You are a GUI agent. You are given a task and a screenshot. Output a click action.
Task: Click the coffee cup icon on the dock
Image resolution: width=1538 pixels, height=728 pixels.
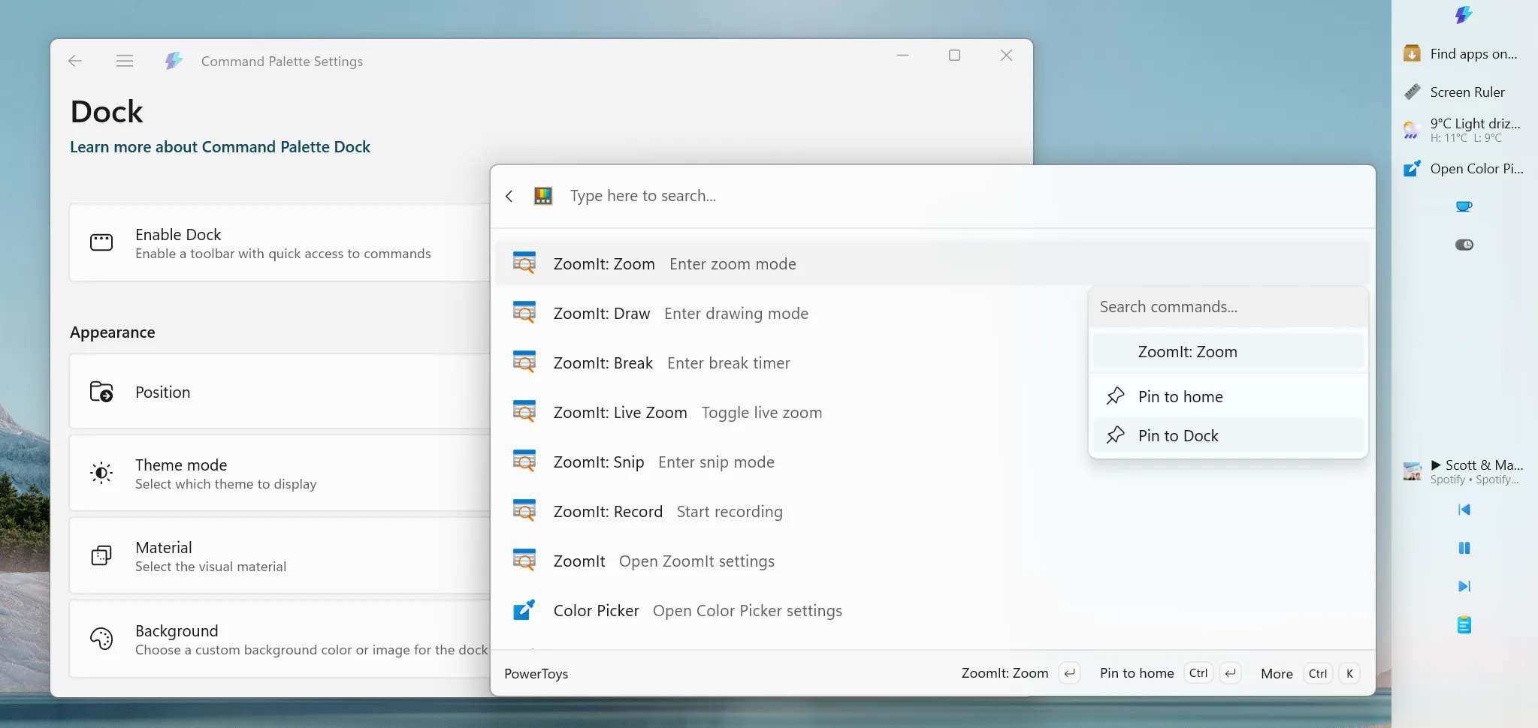pos(1464,206)
